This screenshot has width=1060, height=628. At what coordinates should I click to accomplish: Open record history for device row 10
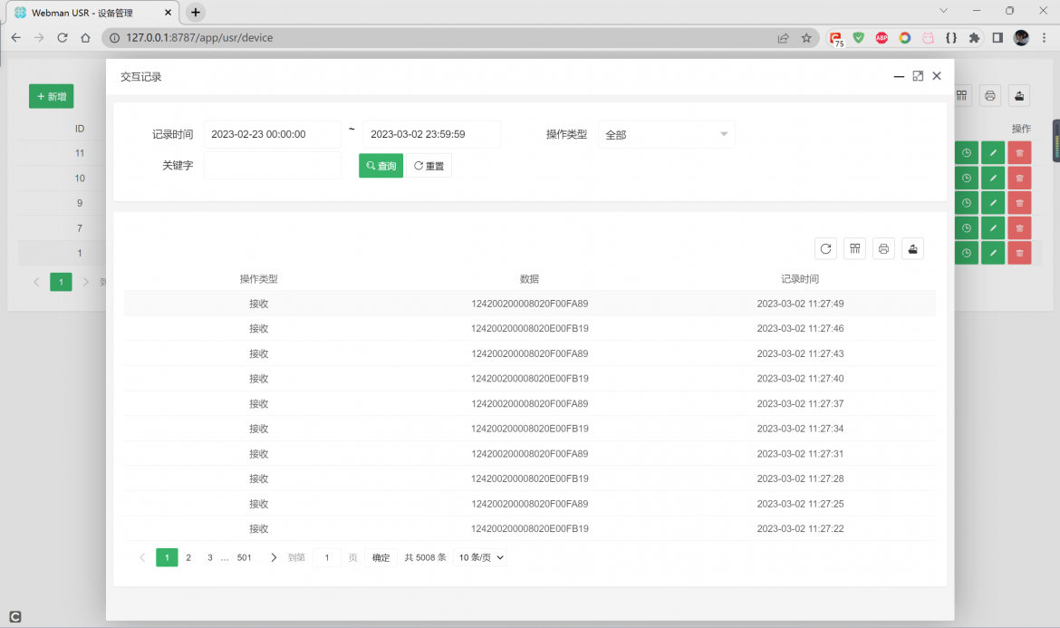[967, 178]
